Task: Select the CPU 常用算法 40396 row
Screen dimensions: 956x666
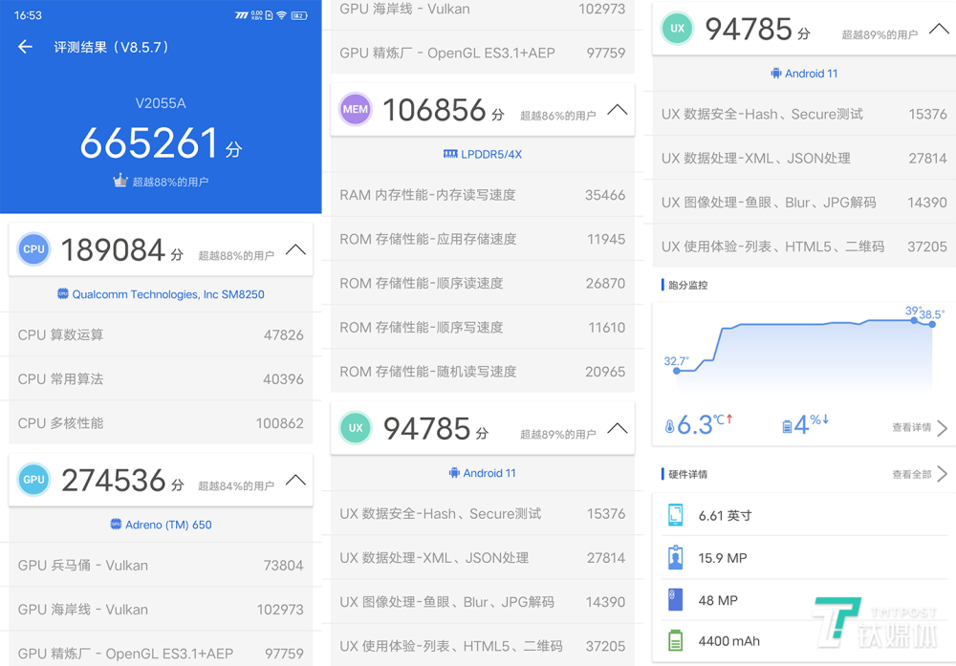Action: [161, 378]
